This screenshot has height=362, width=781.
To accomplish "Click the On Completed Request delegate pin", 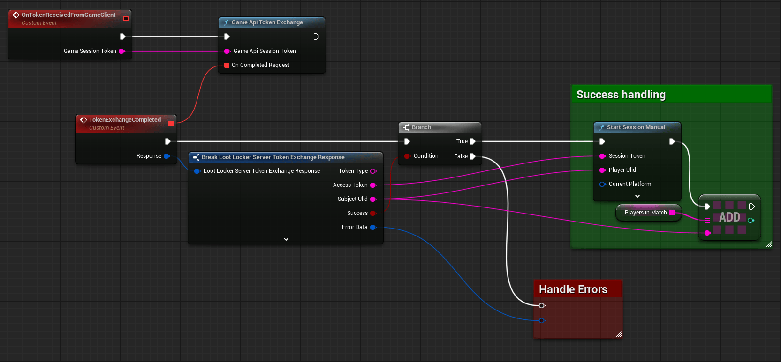I will tap(227, 65).
